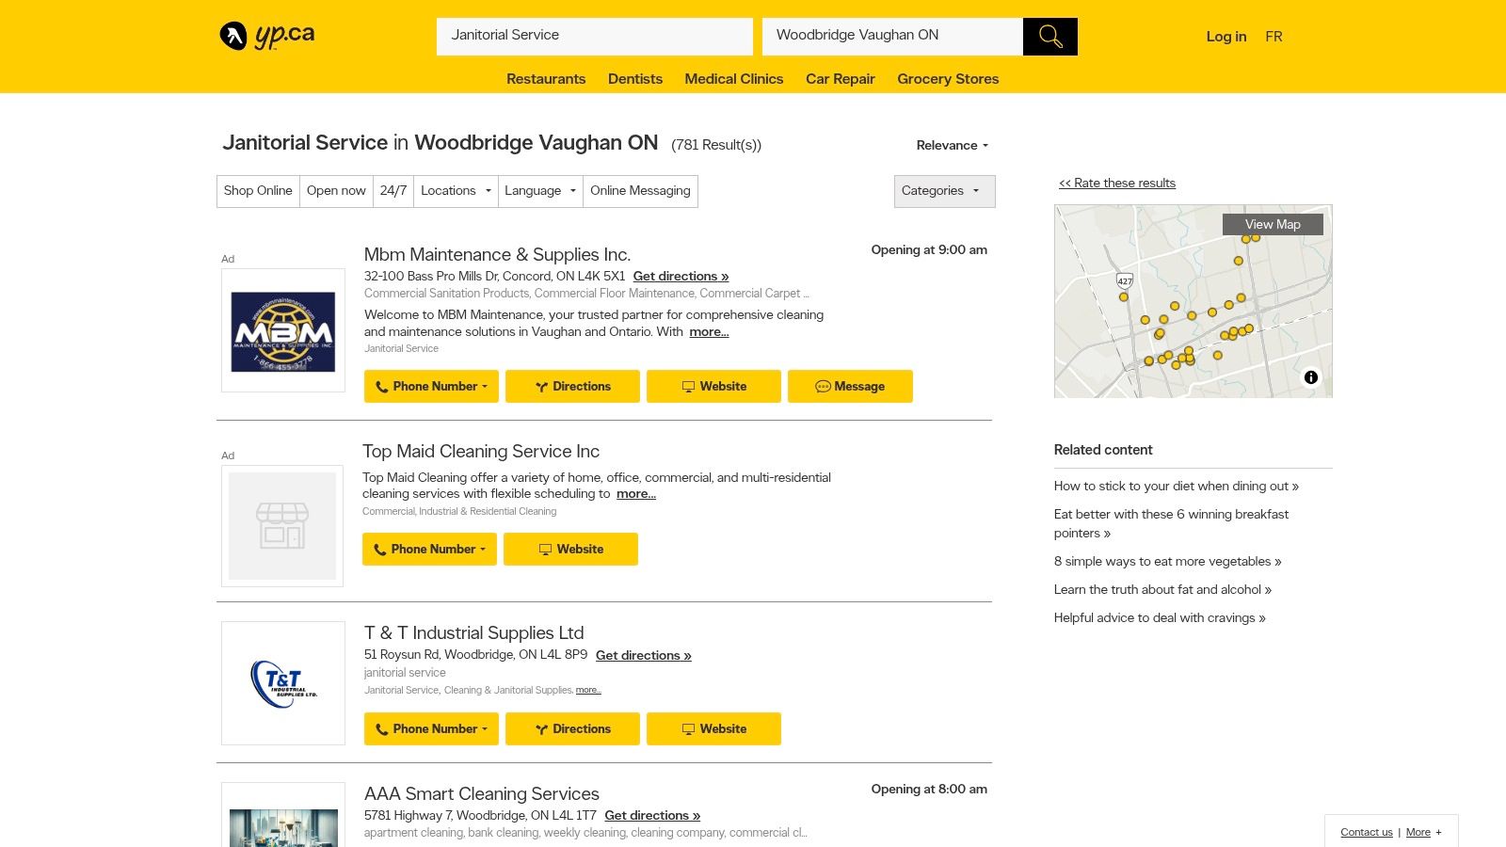Click Rate these results link
Image resolution: width=1506 pixels, height=847 pixels.
tap(1117, 184)
